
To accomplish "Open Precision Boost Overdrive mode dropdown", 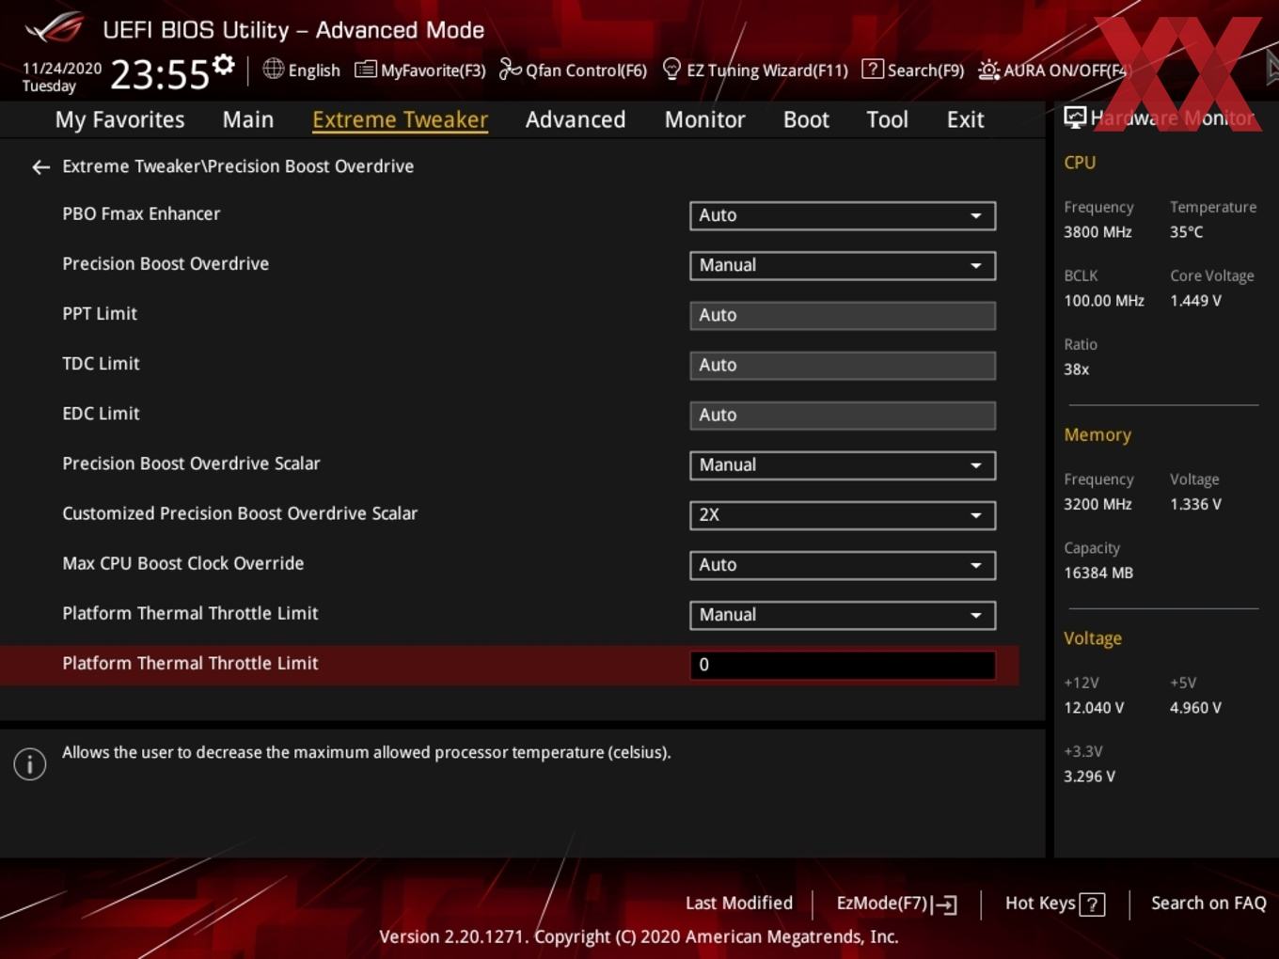I will point(843,265).
